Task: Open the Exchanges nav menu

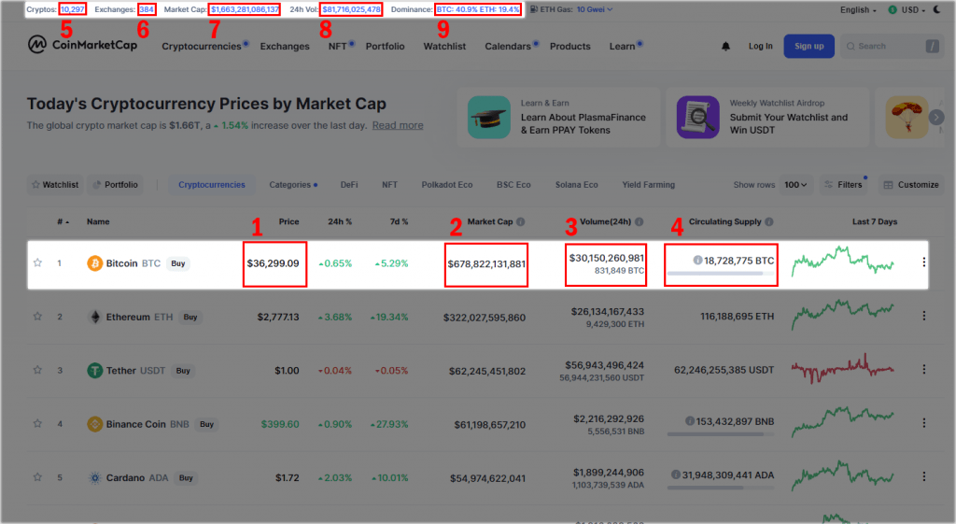Action: (x=285, y=47)
